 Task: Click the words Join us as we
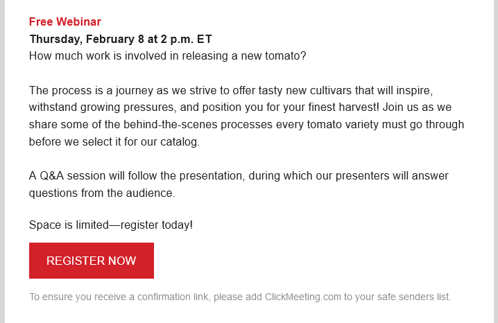pos(417,107)
